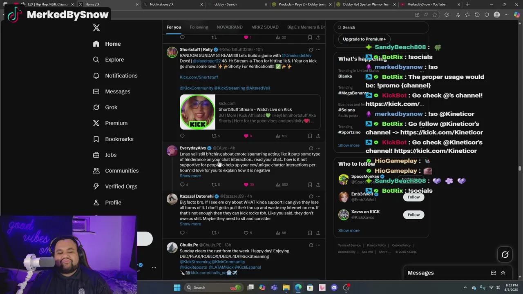Click Grok icon on EverydayAlvx post
The width and height of the screenshot is (523, 294).
click(x=311, y=148)
